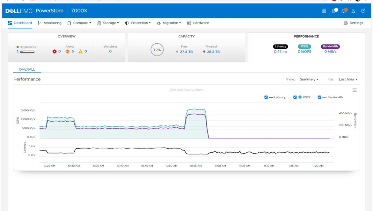Click the teal IOPS legend dot
The height and width of the screenshot is (211, 373).
coord(300,97)
